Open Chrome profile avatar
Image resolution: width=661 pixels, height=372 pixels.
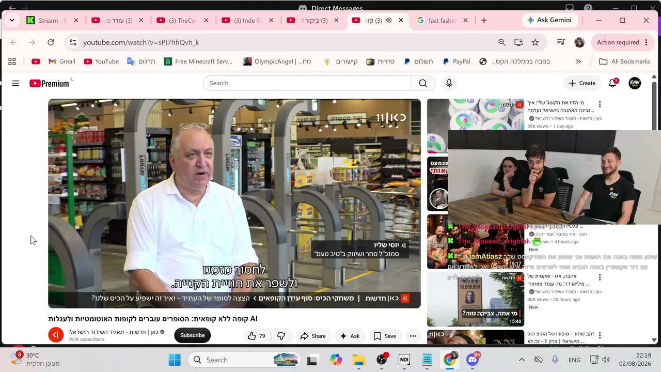pos(579,42)
